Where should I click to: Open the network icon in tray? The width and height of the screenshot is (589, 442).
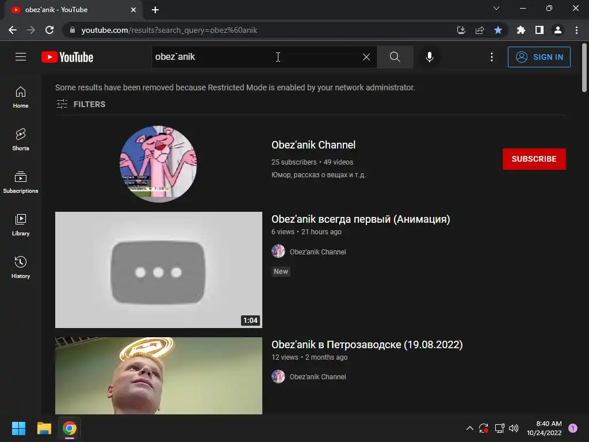499,428
